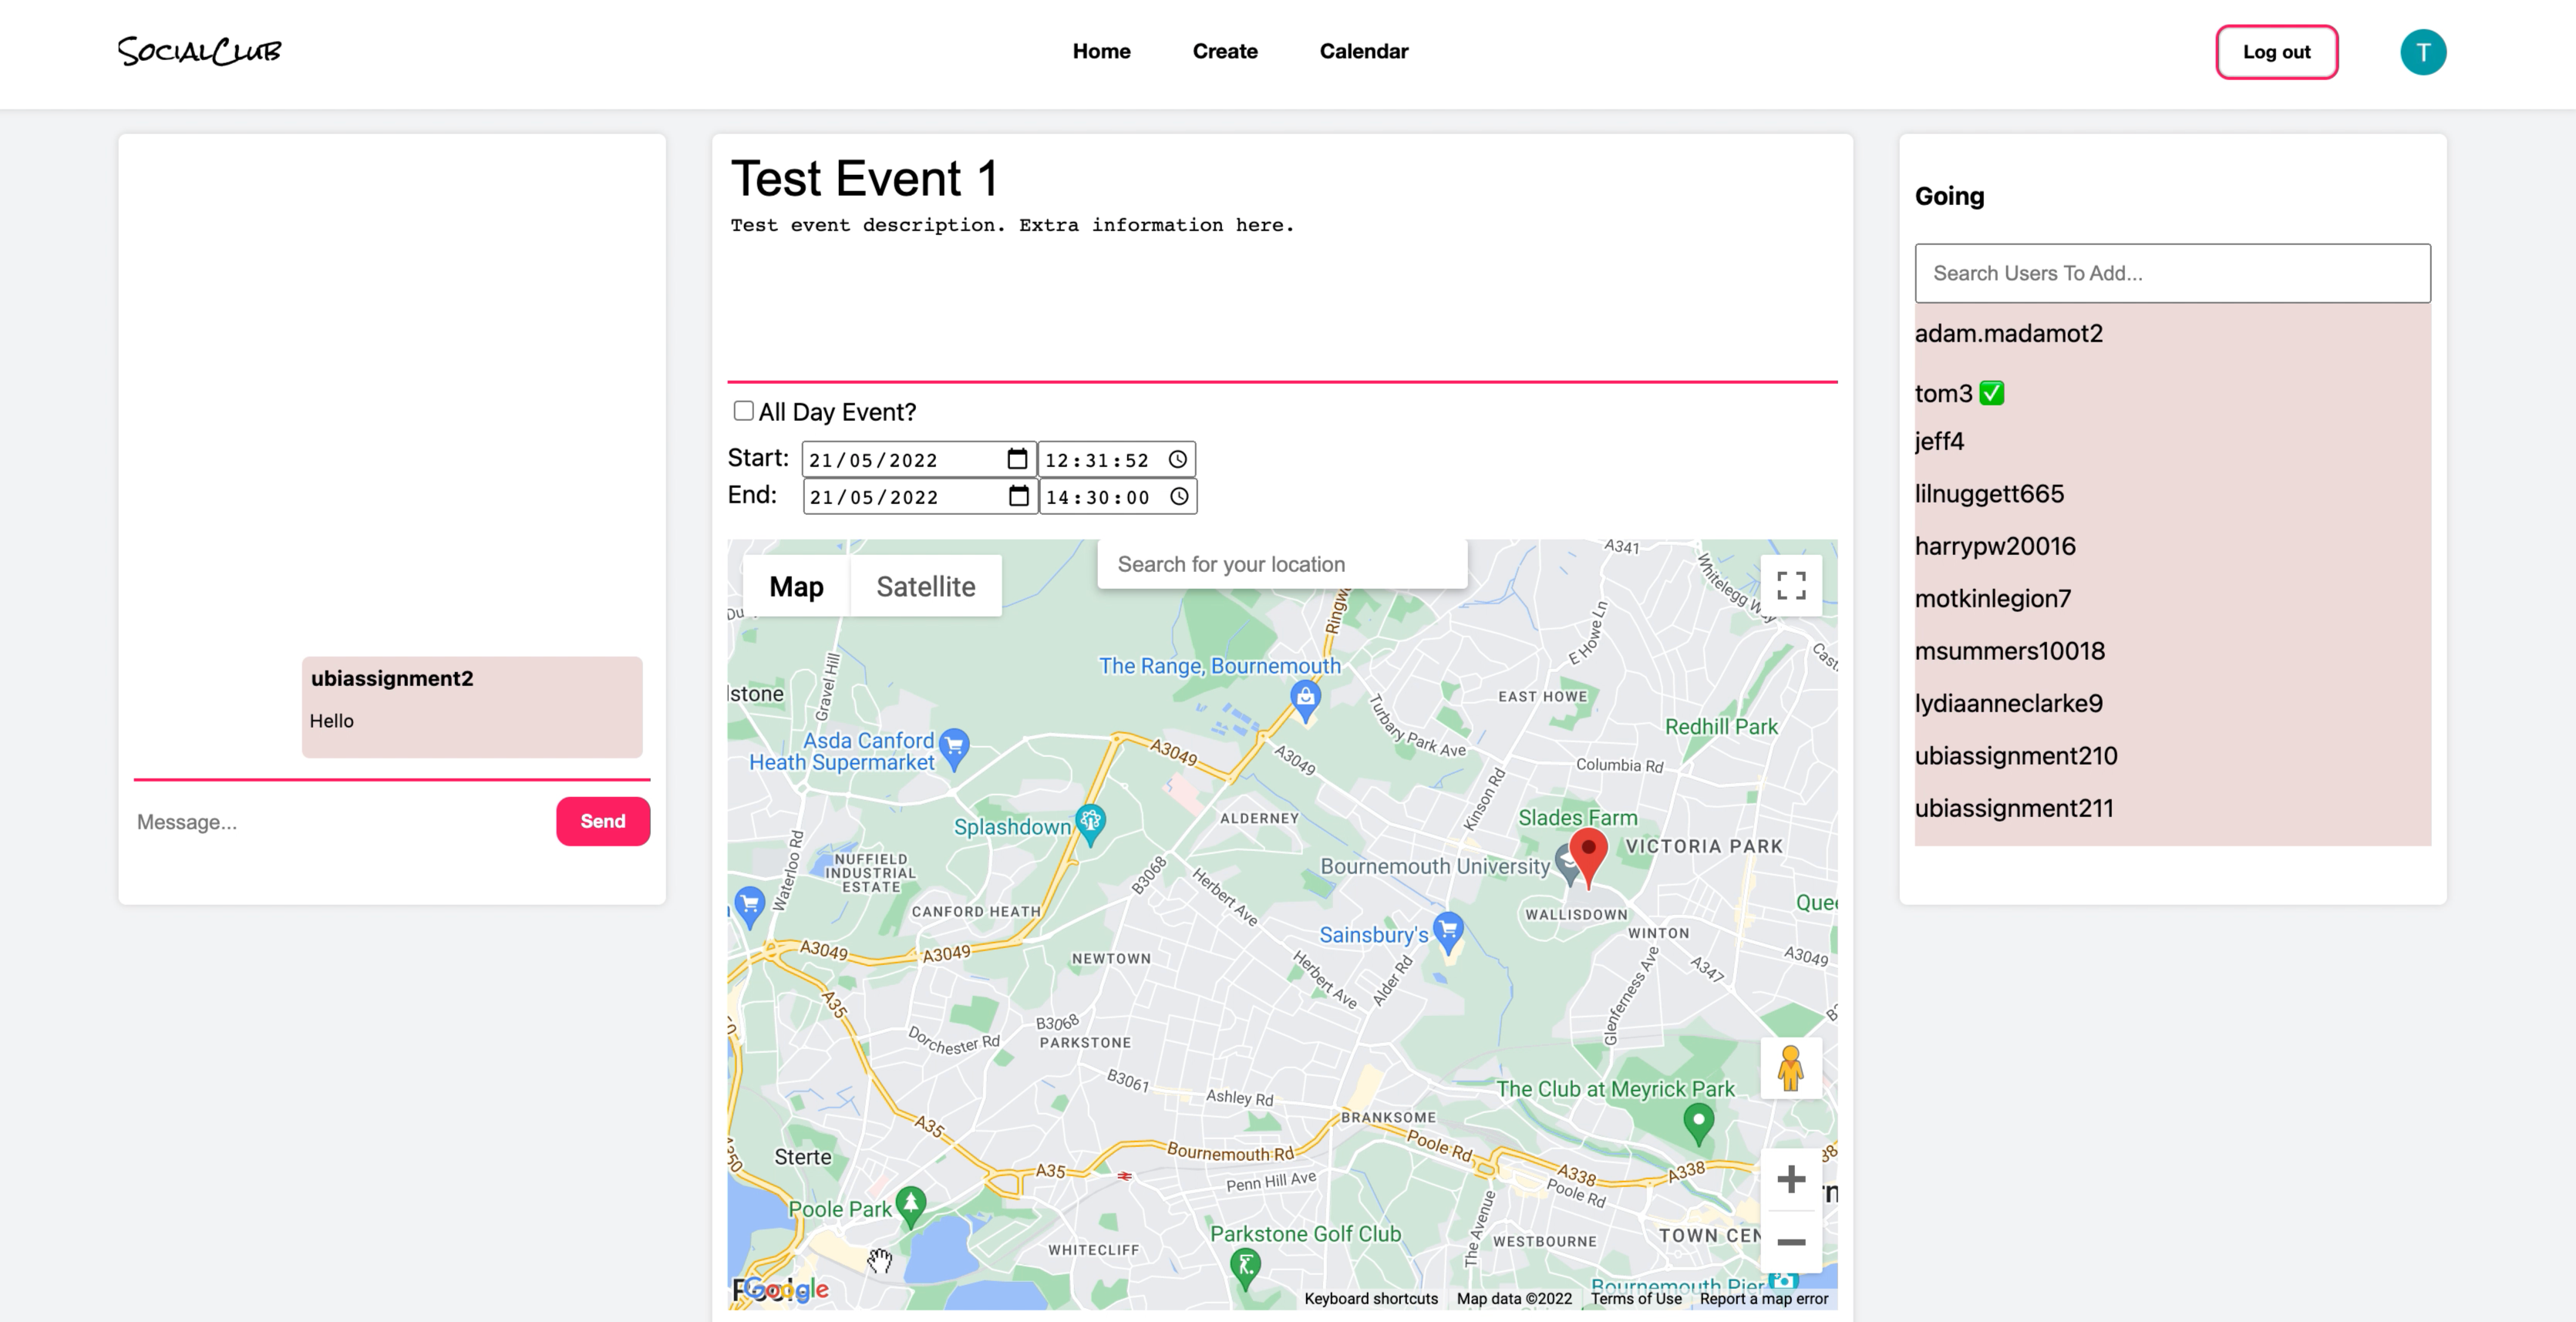The image size is (2576, 1322).
Task: Click the SocialClub logo
Action: [199, 51]
